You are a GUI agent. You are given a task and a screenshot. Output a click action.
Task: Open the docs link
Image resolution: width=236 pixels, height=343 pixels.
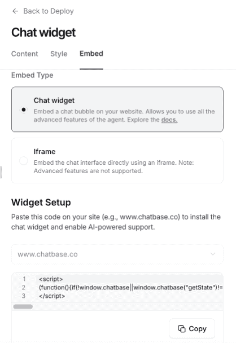[x=169, y=120]
